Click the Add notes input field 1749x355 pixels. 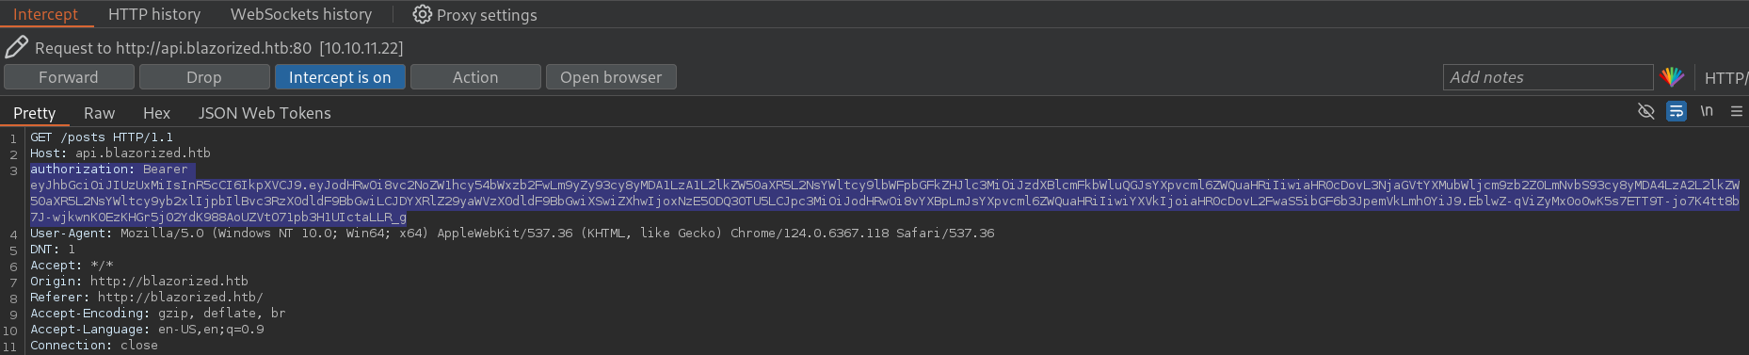point(1548,77)
